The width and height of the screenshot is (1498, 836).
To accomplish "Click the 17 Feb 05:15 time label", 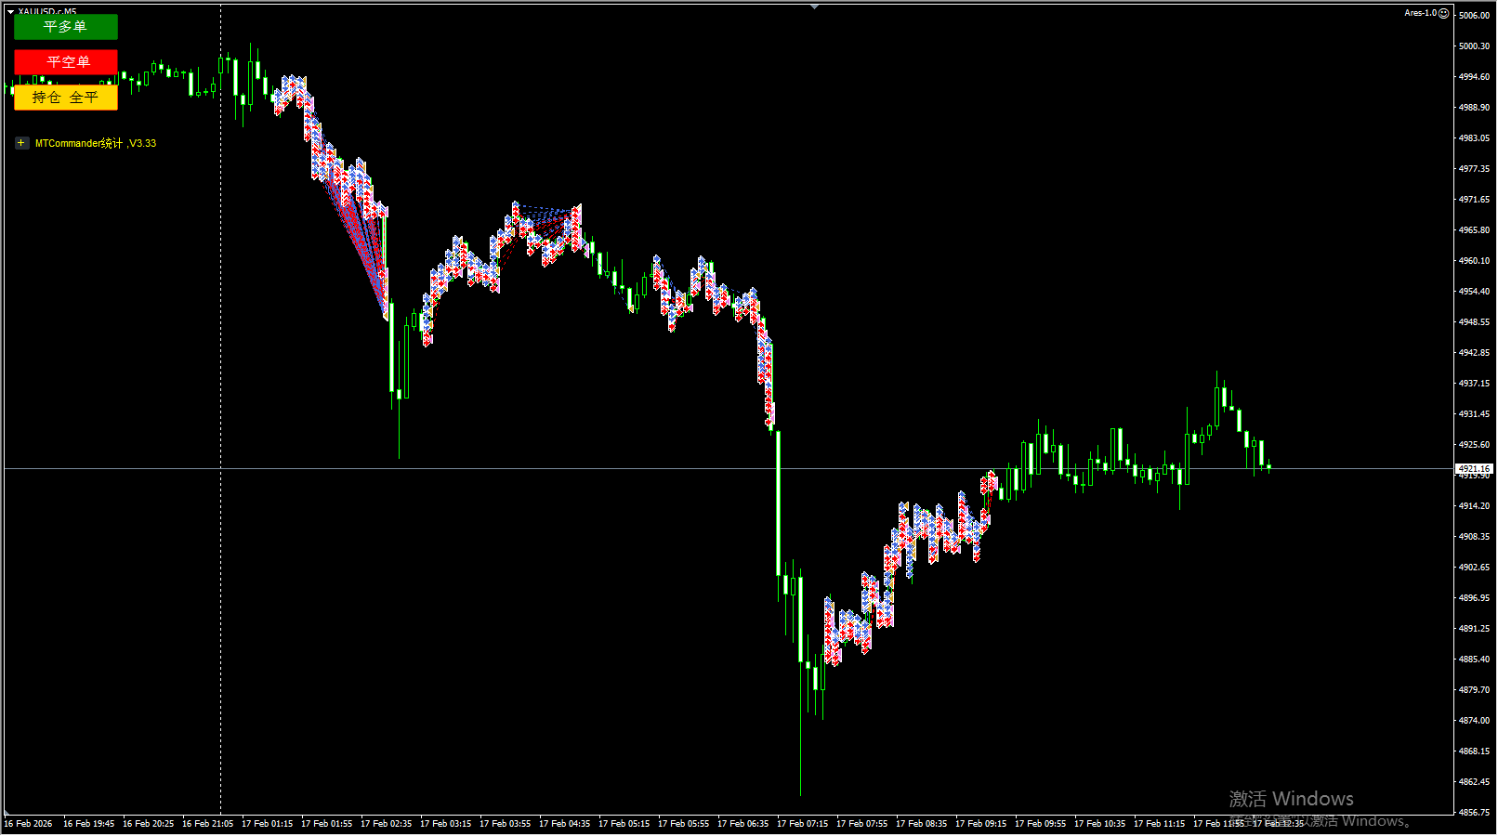I will 624,824.
